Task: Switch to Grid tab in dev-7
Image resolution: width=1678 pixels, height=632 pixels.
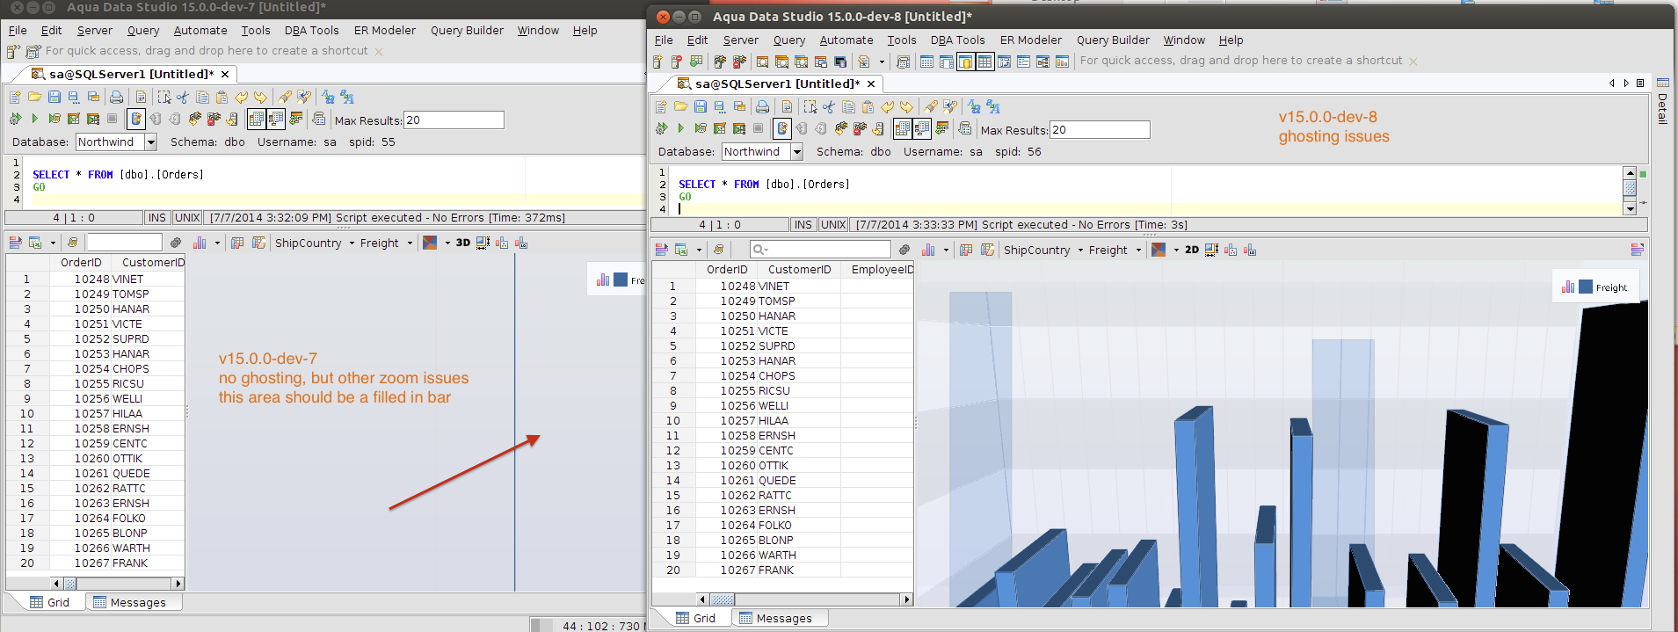Action: tap(48, 602)
